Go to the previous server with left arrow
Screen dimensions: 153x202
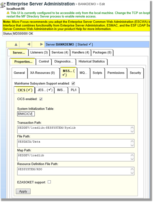(x=29, y=44)
